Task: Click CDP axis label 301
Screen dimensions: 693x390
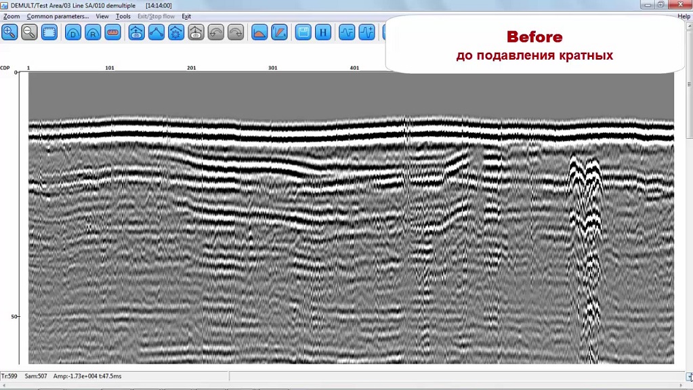Action: [x=273, y=68]
